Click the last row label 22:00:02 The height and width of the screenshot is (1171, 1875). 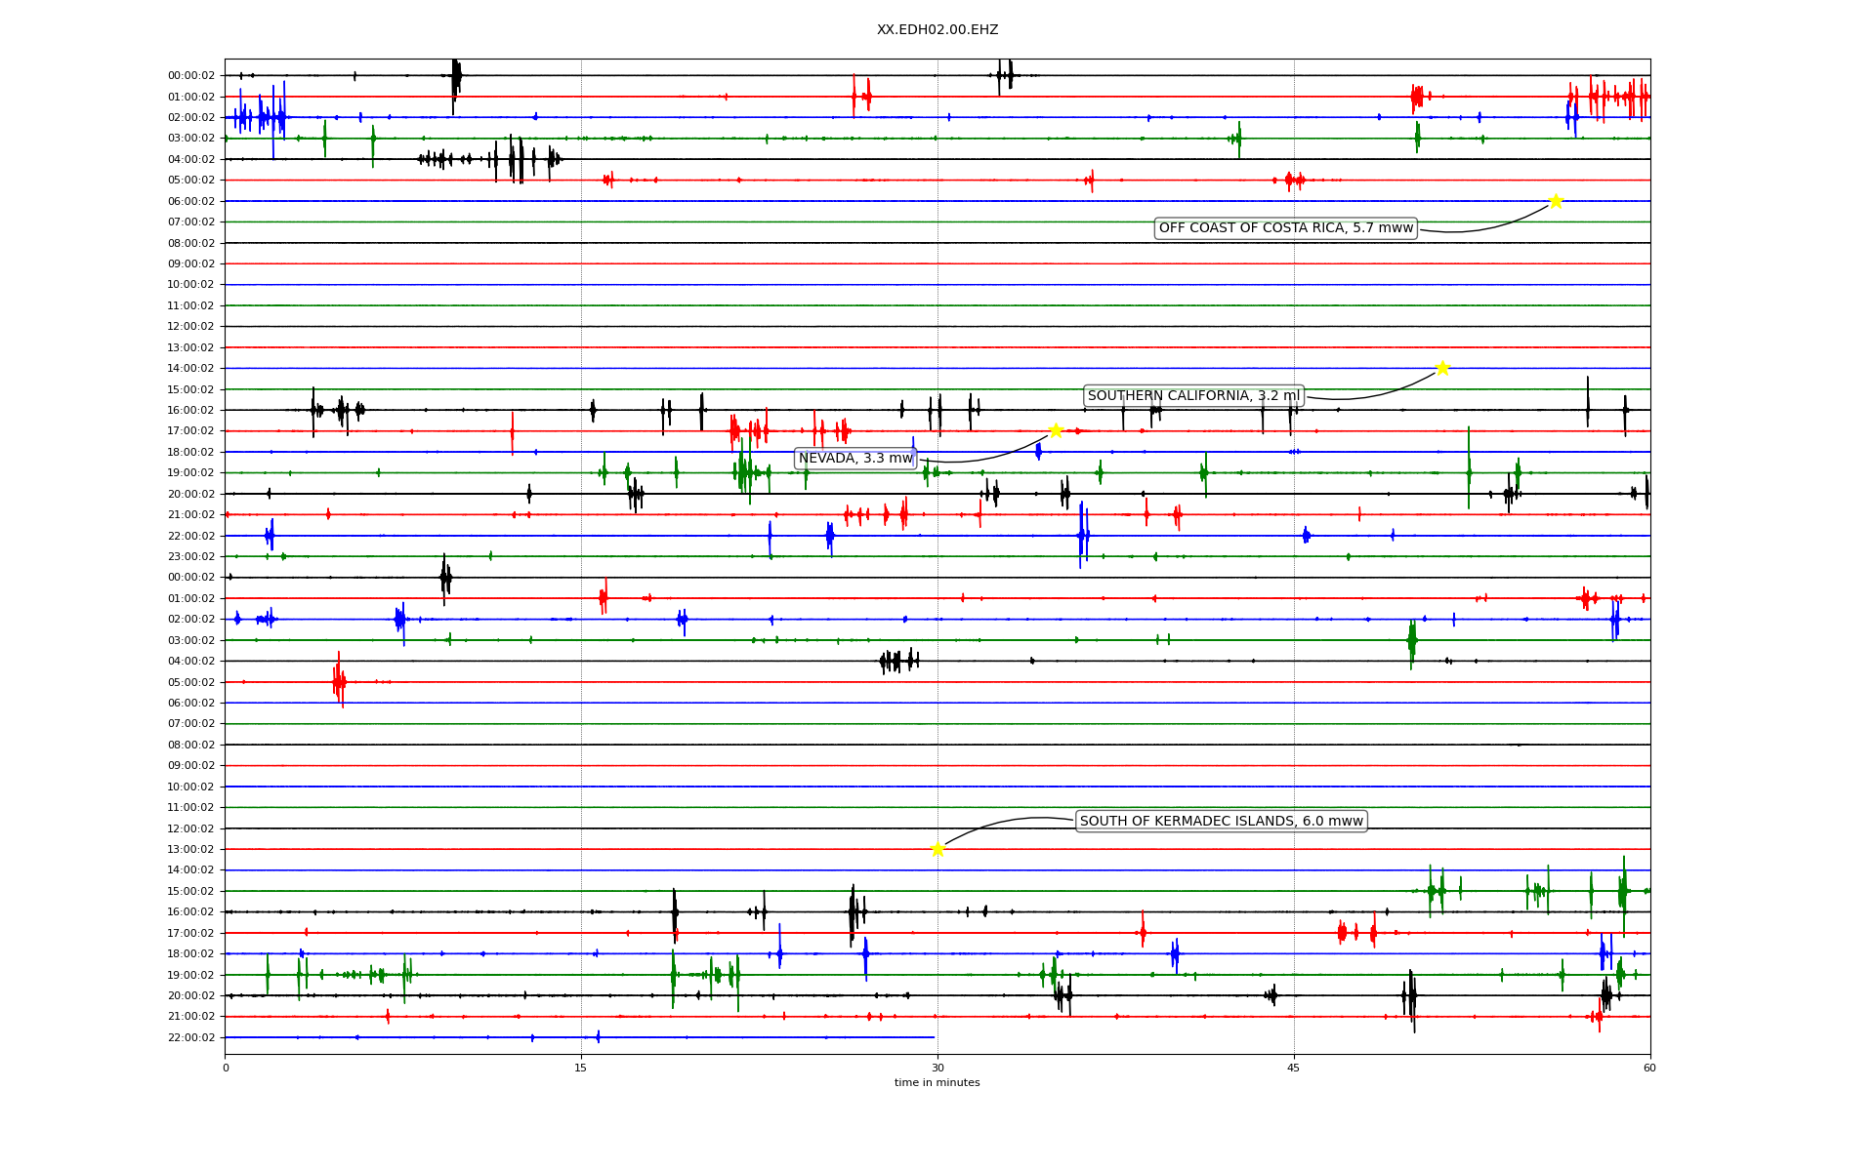191,1037
